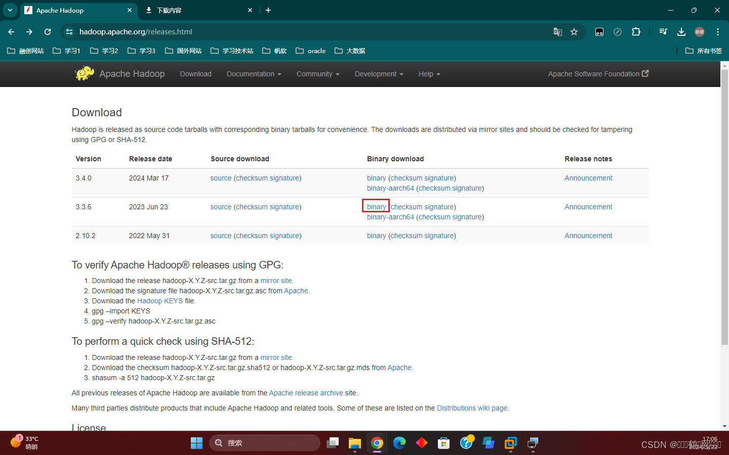Open the 学习1 bookmark folder
Screen dimensions: 729x455
click(x=66, y=51)
